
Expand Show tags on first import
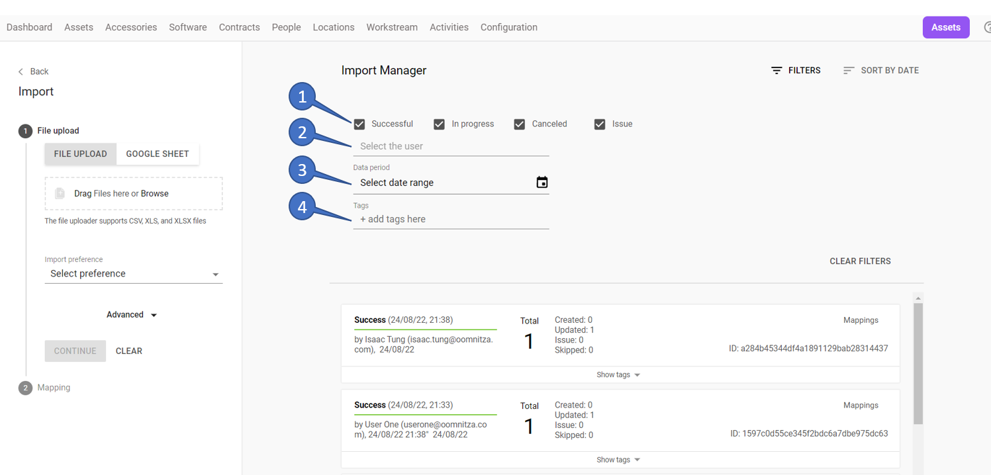click(618, 375)
